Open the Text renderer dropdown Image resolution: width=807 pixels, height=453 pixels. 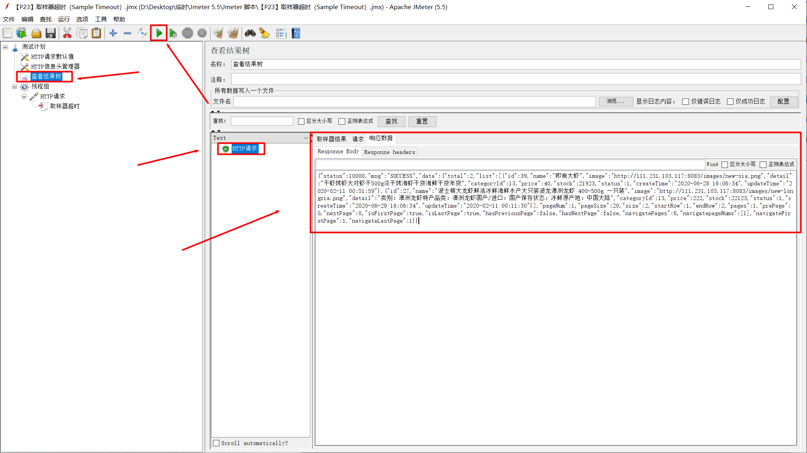click(x=306, y=138)
